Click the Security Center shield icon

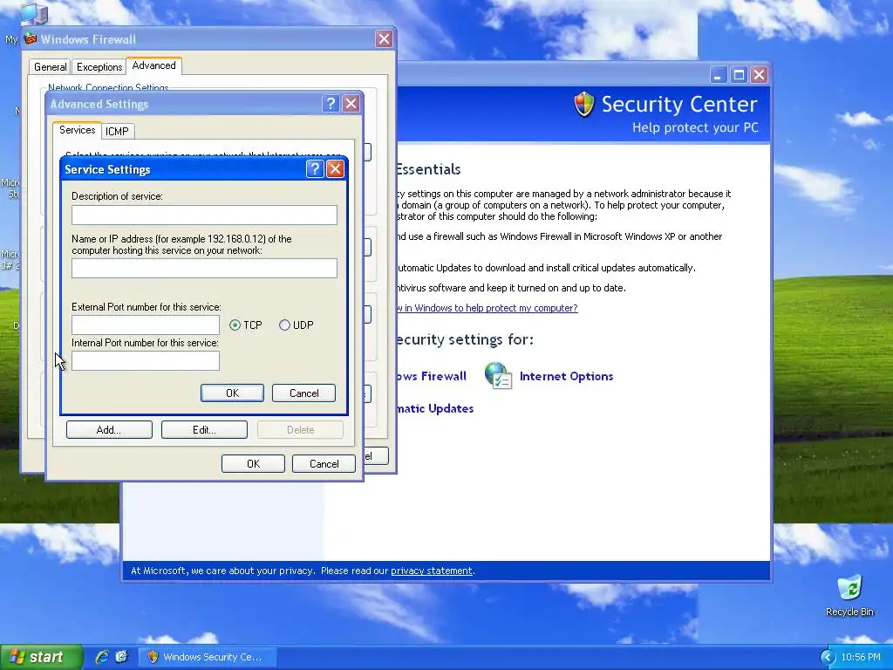(x=583, y=105)
